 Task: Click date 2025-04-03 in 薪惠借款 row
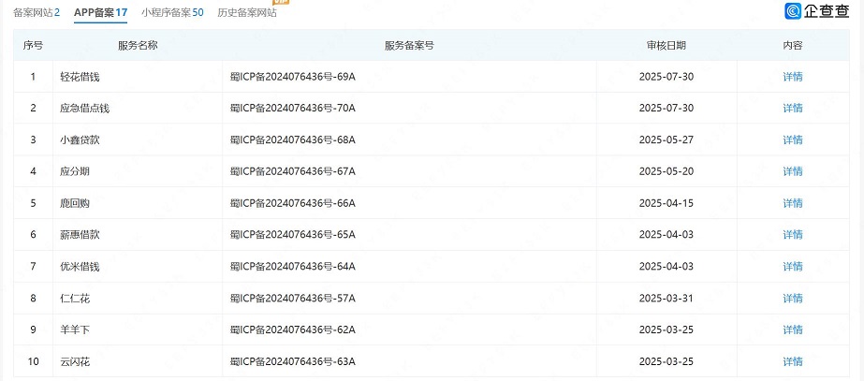pos(666,235)
